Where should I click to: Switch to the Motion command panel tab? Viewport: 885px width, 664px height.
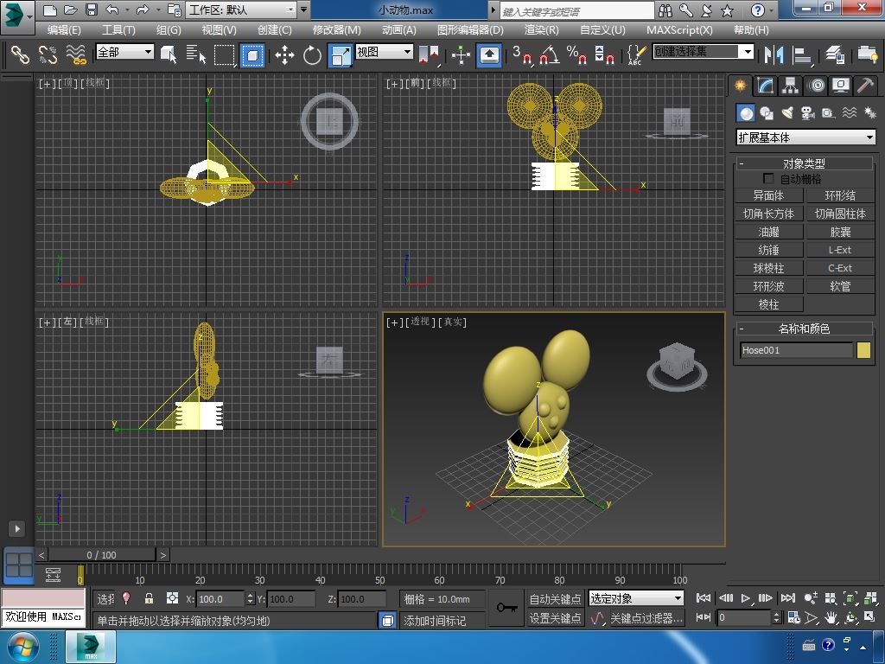(x=816, y=86)
